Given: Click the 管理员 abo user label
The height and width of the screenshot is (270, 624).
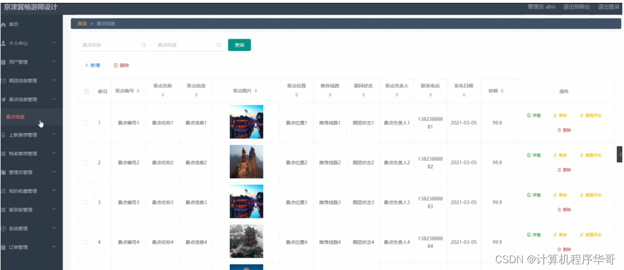Looking at the screenshot, I should pyautogui.click(x=541, y=7).
